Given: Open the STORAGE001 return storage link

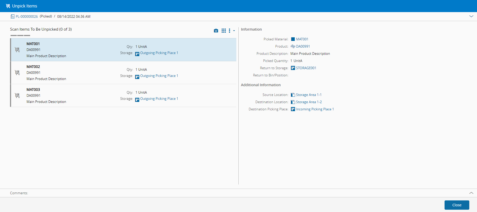Looking at the screenshot, I should (x=306, y=68).
